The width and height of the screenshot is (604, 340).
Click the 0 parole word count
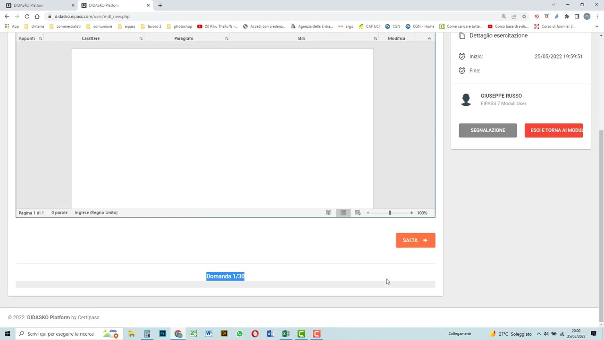[x=59, y=213]
